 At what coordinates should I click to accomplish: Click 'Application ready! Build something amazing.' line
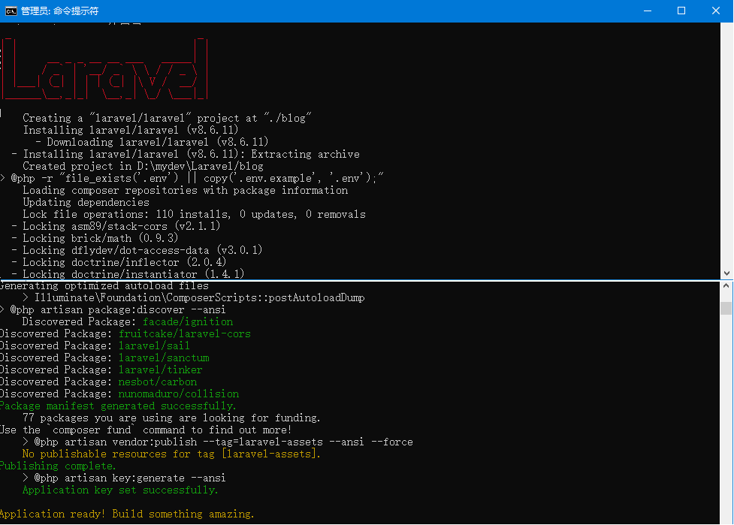[x=127, y=514]
